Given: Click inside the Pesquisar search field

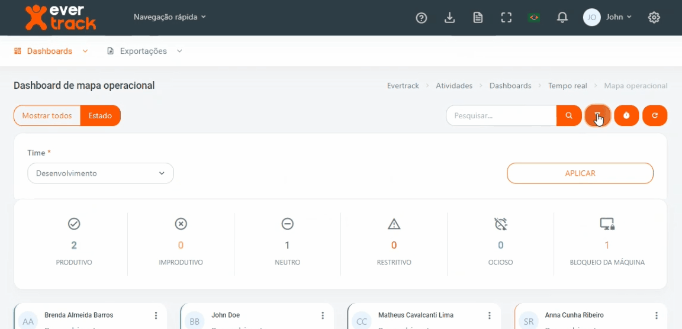Looking at the screenshot, I should [x=501, y=115].
